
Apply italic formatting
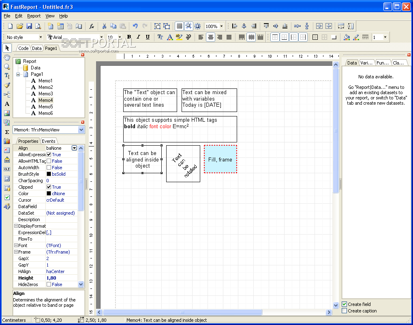[x=138, y=37]
